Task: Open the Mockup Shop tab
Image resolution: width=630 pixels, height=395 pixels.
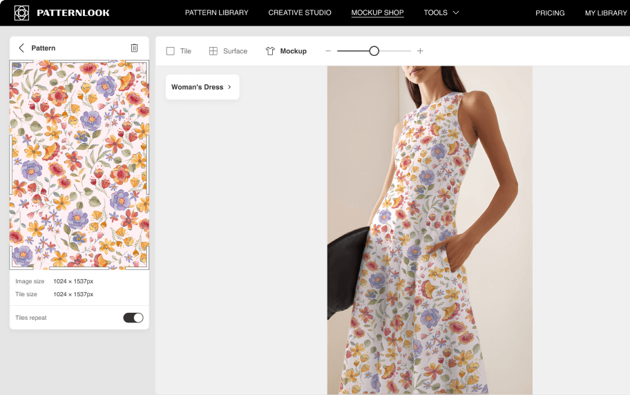Action: (x=377, y=13)
